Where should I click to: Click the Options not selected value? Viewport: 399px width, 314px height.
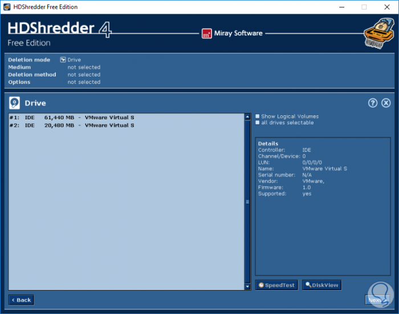point(84,82)
